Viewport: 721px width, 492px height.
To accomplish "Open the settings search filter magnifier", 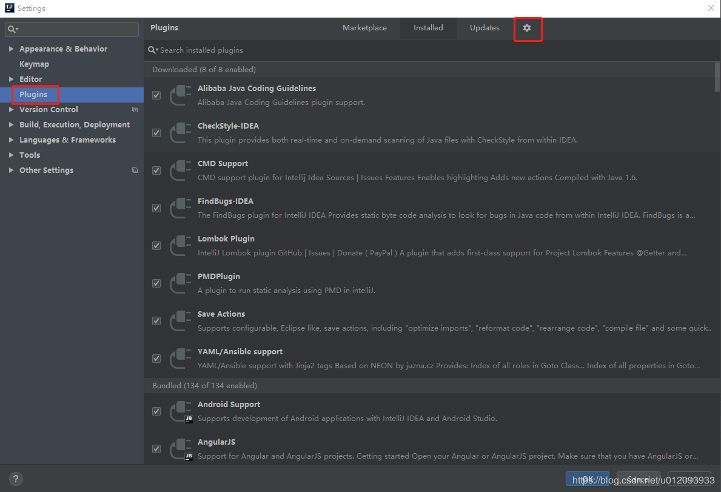I will 11,29.
